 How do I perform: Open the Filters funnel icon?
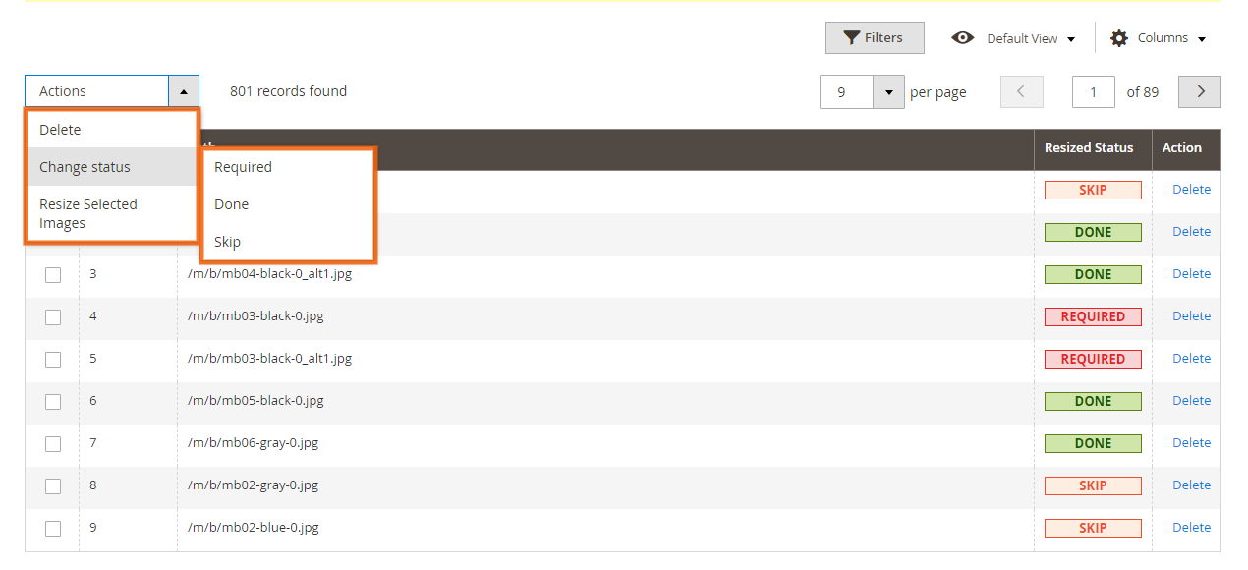point(851,37)
